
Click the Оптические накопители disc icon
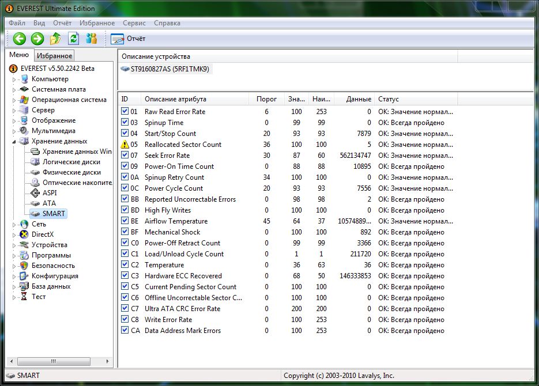(x=35, y=183)
